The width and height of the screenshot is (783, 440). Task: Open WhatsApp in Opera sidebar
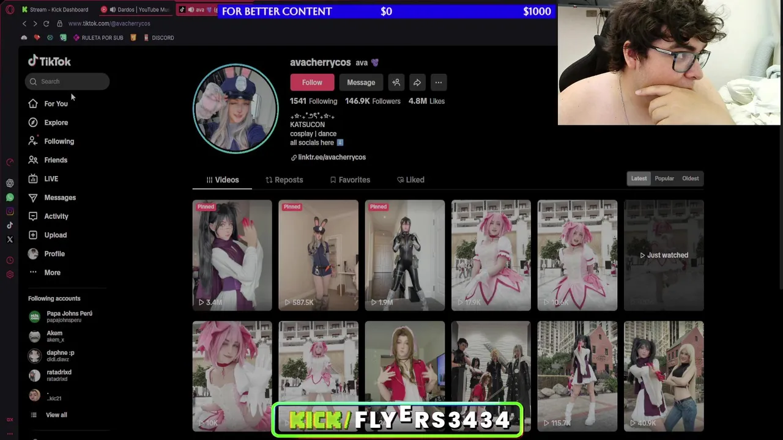click(x=10, y=197)
